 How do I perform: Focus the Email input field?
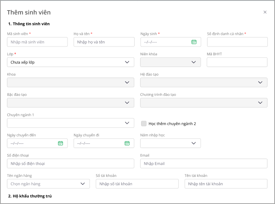point(204,164)
